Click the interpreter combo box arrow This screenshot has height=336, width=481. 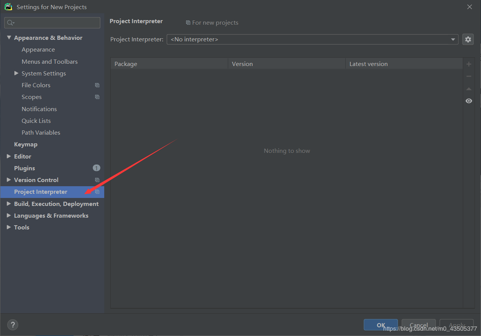(453, 39)
